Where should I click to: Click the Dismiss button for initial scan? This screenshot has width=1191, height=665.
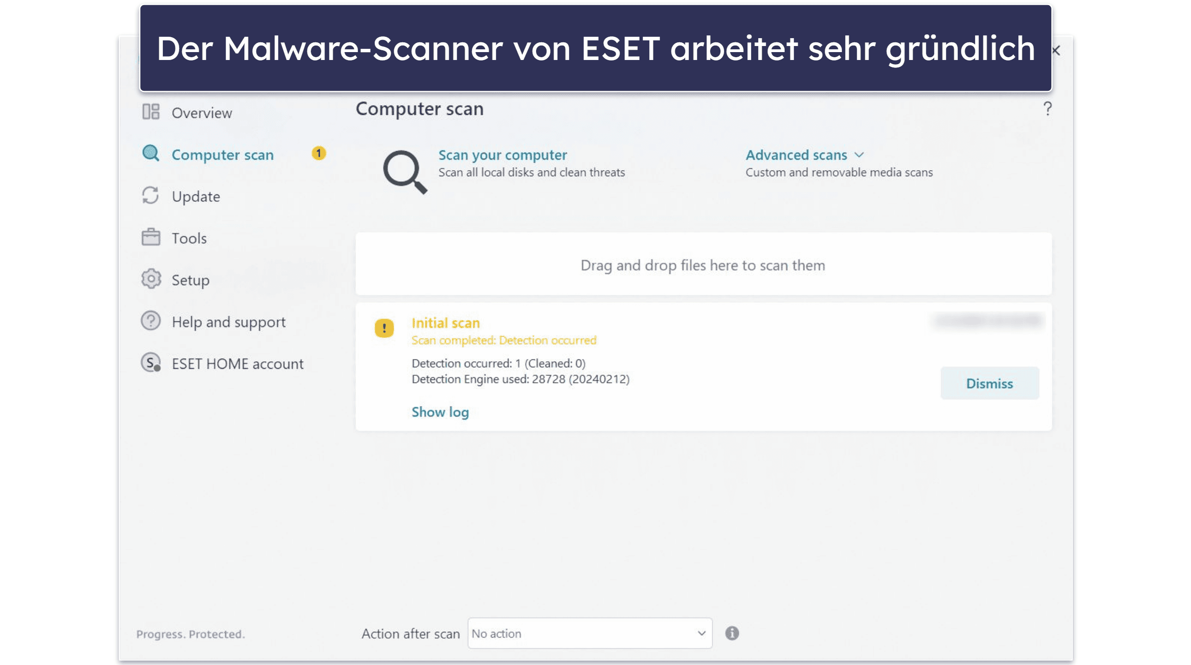pos(990,383)
